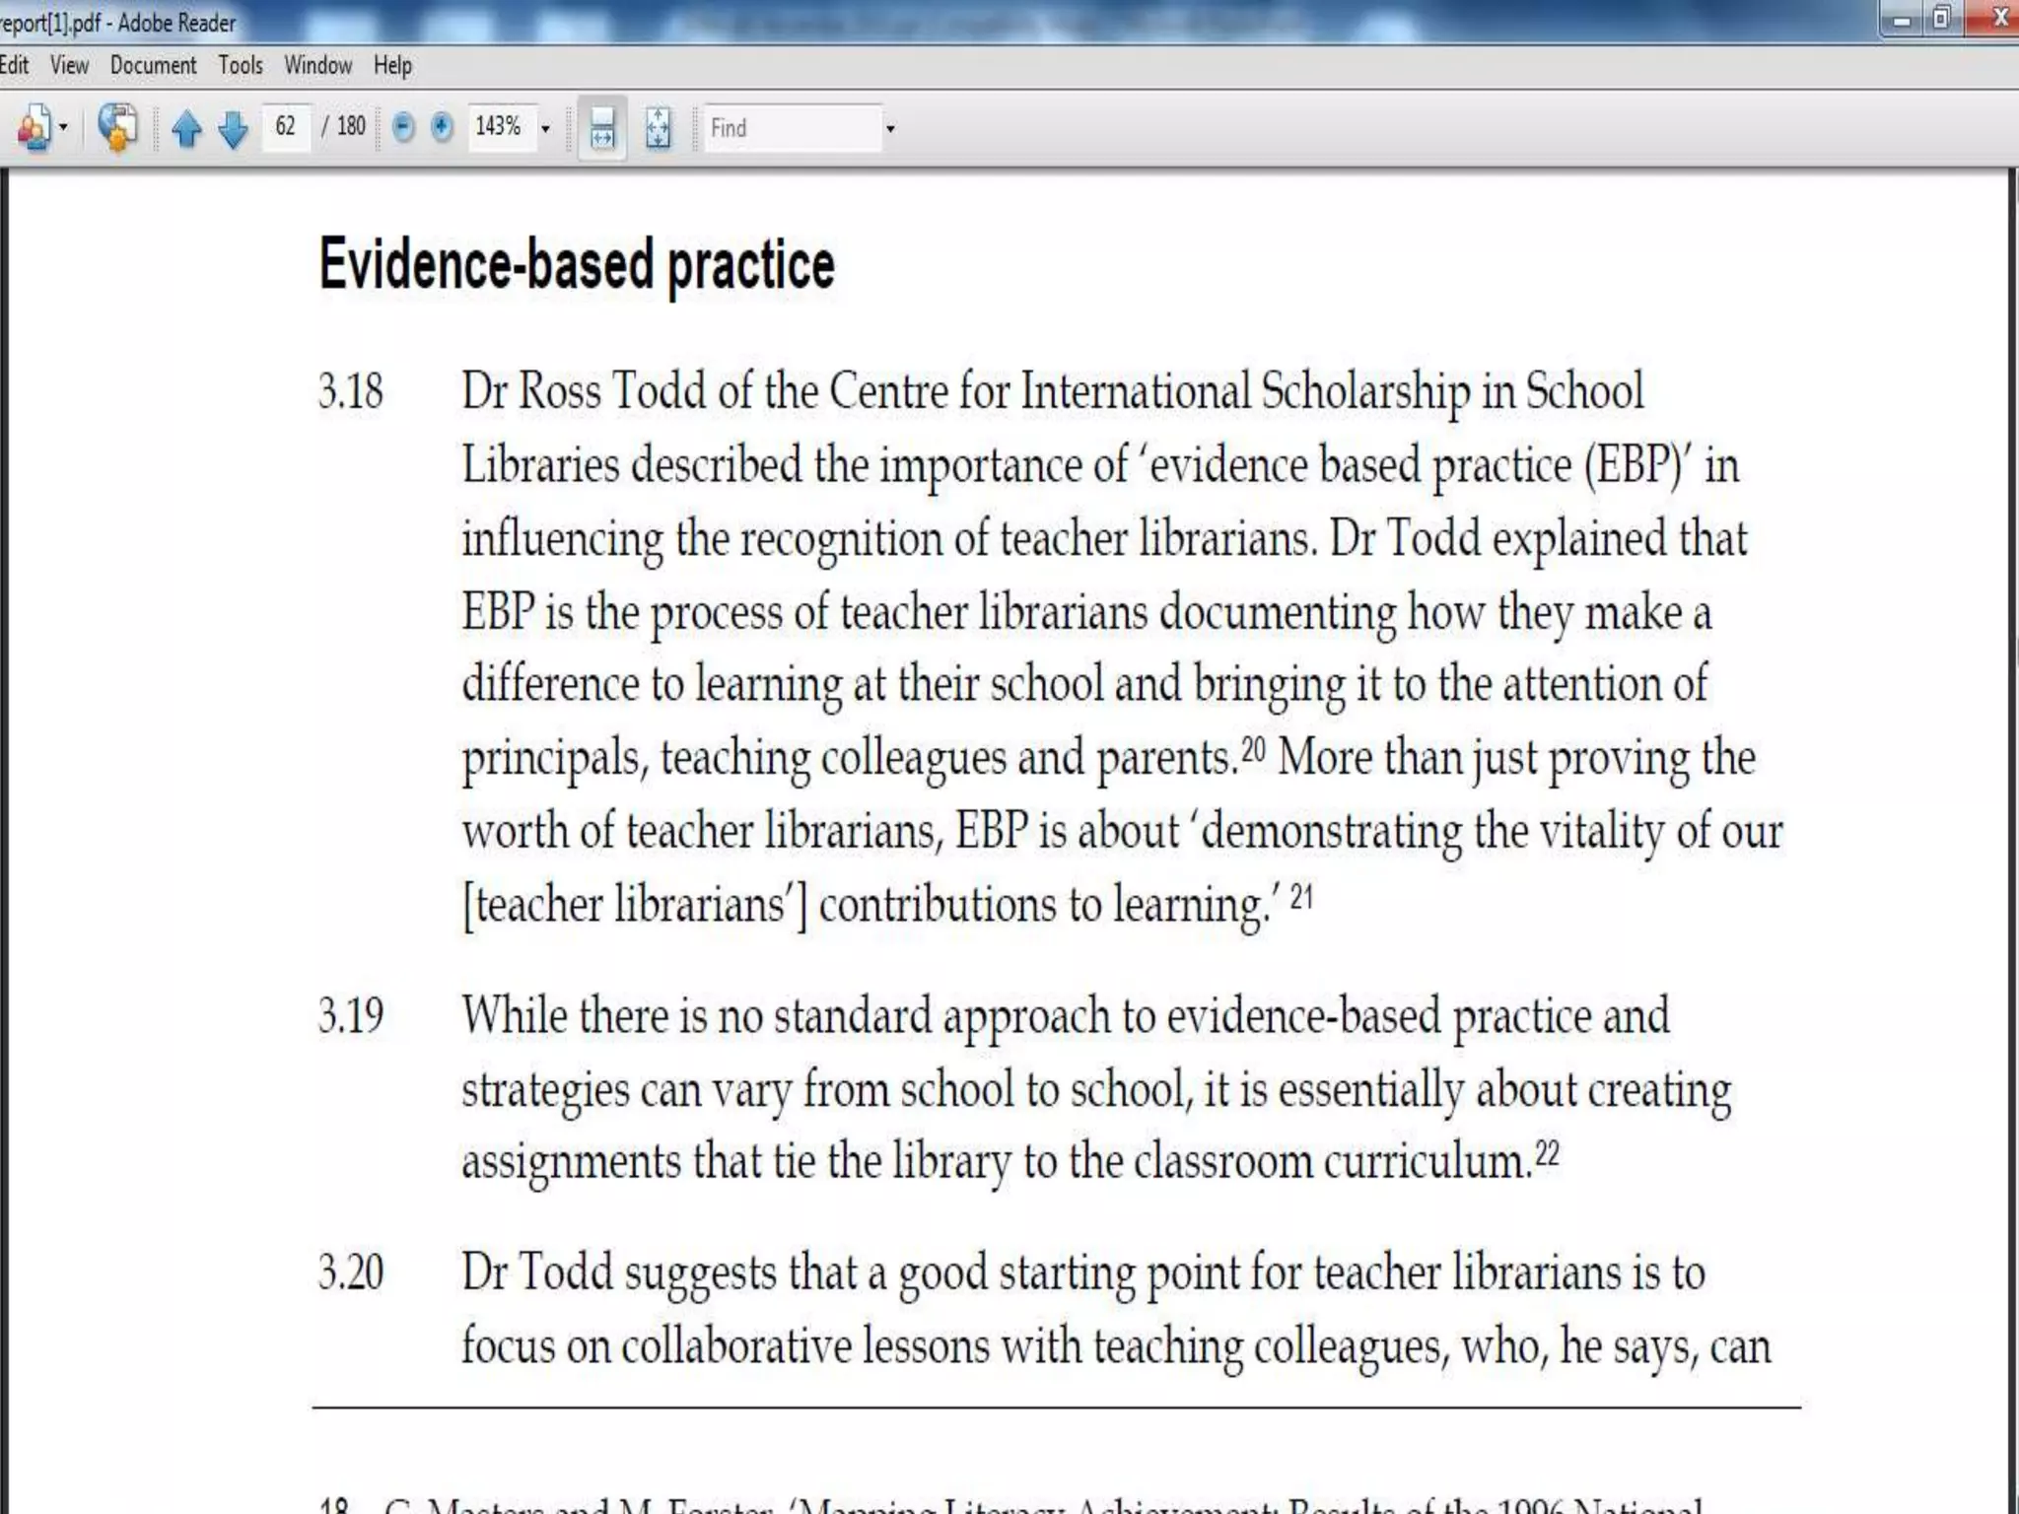Go to the previous page with the up arrow
2019x1514 pixels.
pos(186,129)
